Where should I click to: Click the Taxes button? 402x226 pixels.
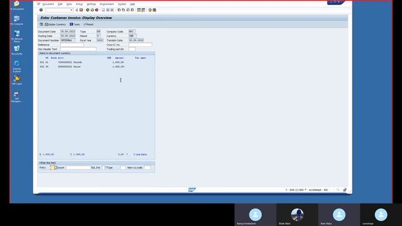(x=75, y=24)
